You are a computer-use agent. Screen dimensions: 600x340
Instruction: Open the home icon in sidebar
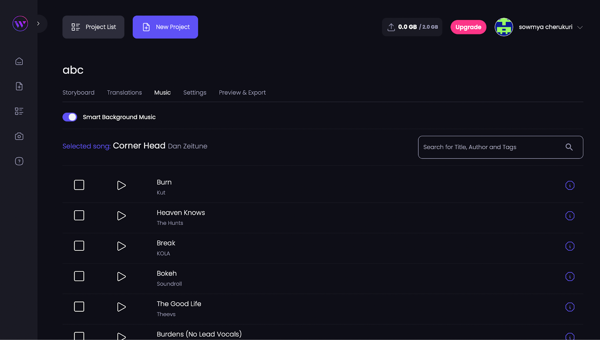[19, 61]
